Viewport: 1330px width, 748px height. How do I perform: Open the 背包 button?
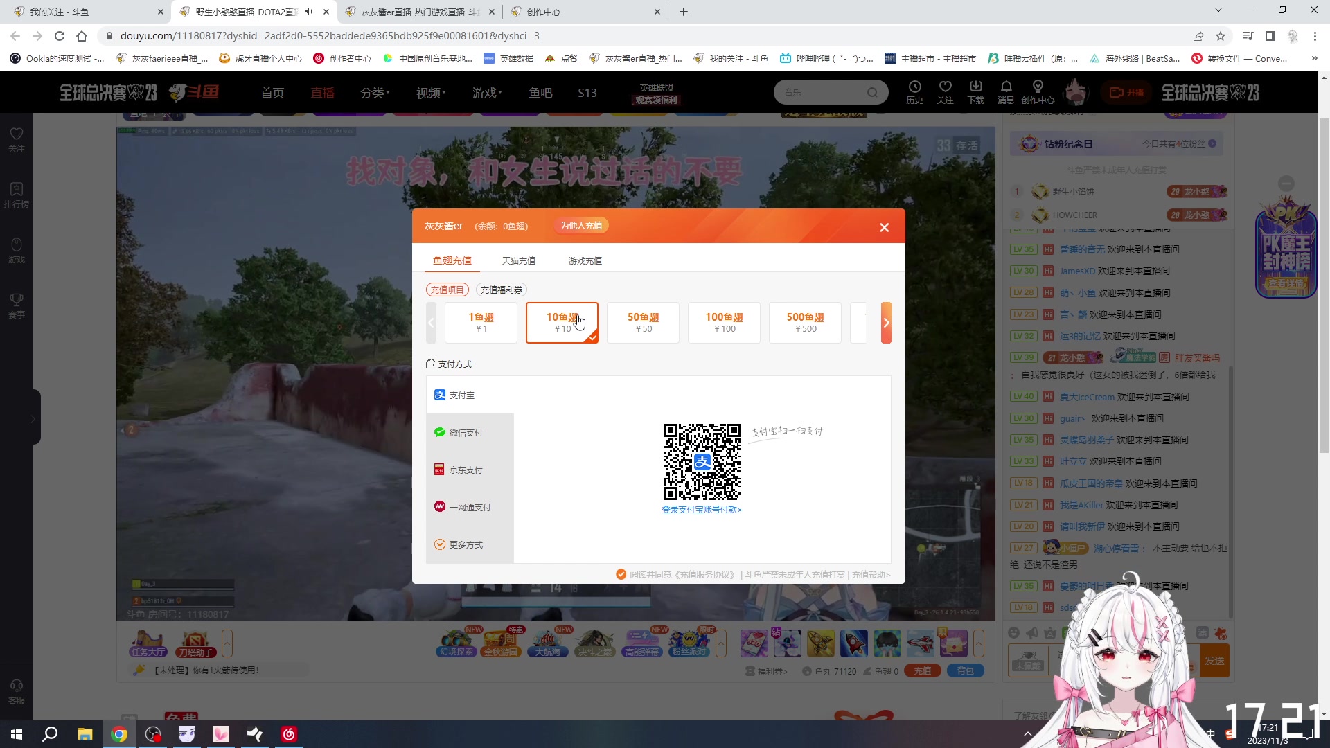[x=965, y=670]
